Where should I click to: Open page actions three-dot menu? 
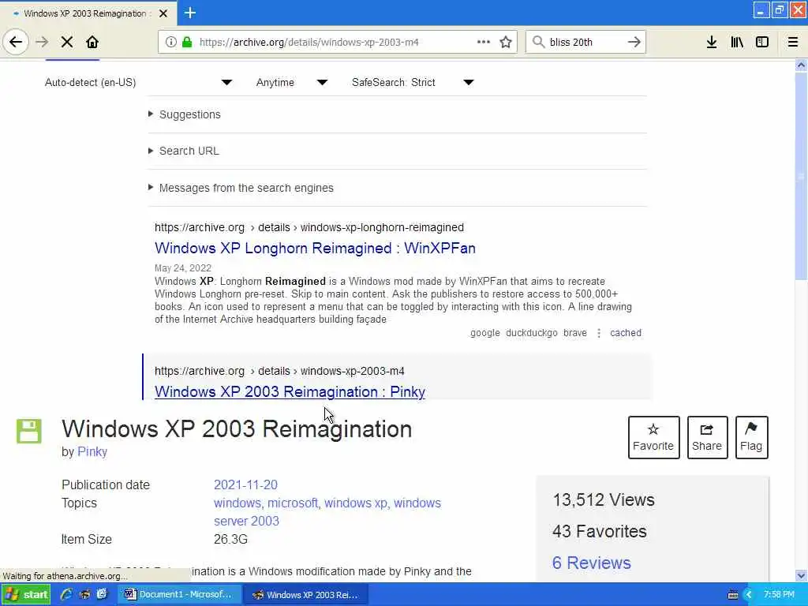point(484,42)
